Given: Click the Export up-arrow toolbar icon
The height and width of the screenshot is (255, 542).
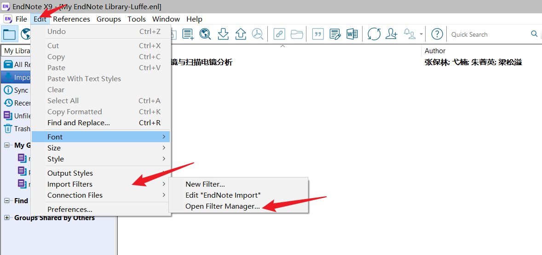Looking at the screenshot, I should [x=241, y=34].
